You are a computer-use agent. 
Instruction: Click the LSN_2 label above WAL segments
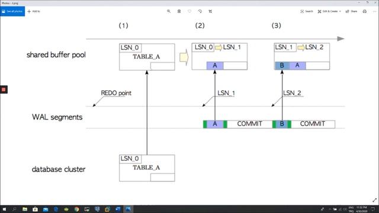pyautogui.click(x=292, y=93)
